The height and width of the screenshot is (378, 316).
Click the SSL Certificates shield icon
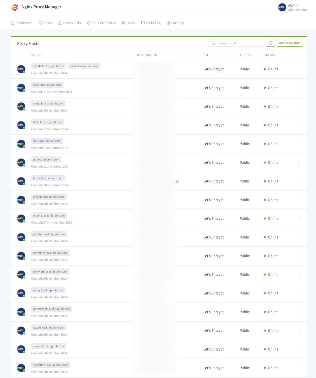88,23
